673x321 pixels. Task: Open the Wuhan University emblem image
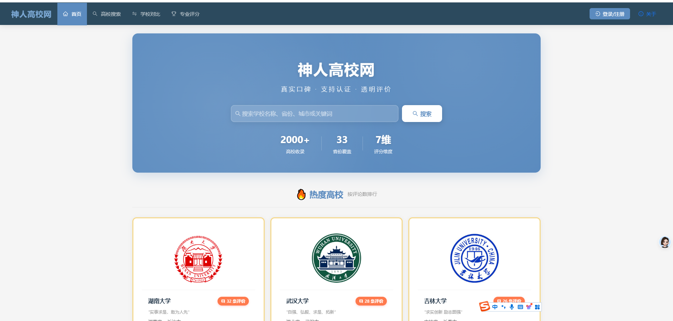tap(336, 258)
